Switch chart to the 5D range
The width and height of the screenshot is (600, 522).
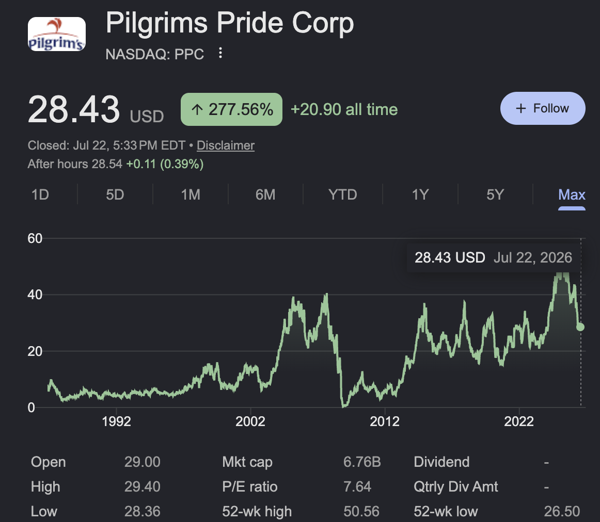(x=115, y=194)
